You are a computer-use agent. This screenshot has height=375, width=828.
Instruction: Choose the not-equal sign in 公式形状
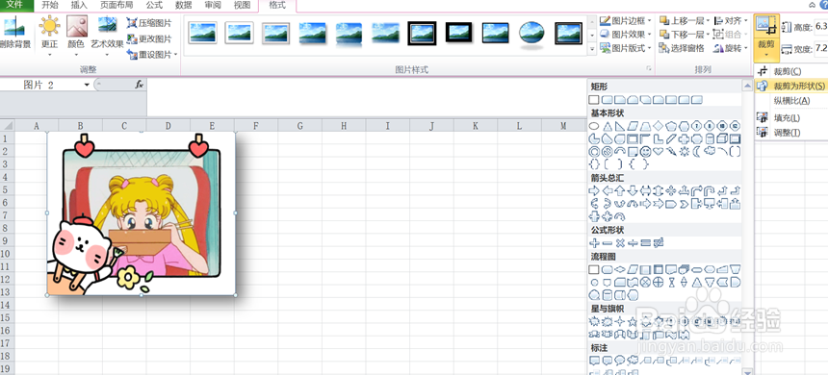[x=659, y=243]
